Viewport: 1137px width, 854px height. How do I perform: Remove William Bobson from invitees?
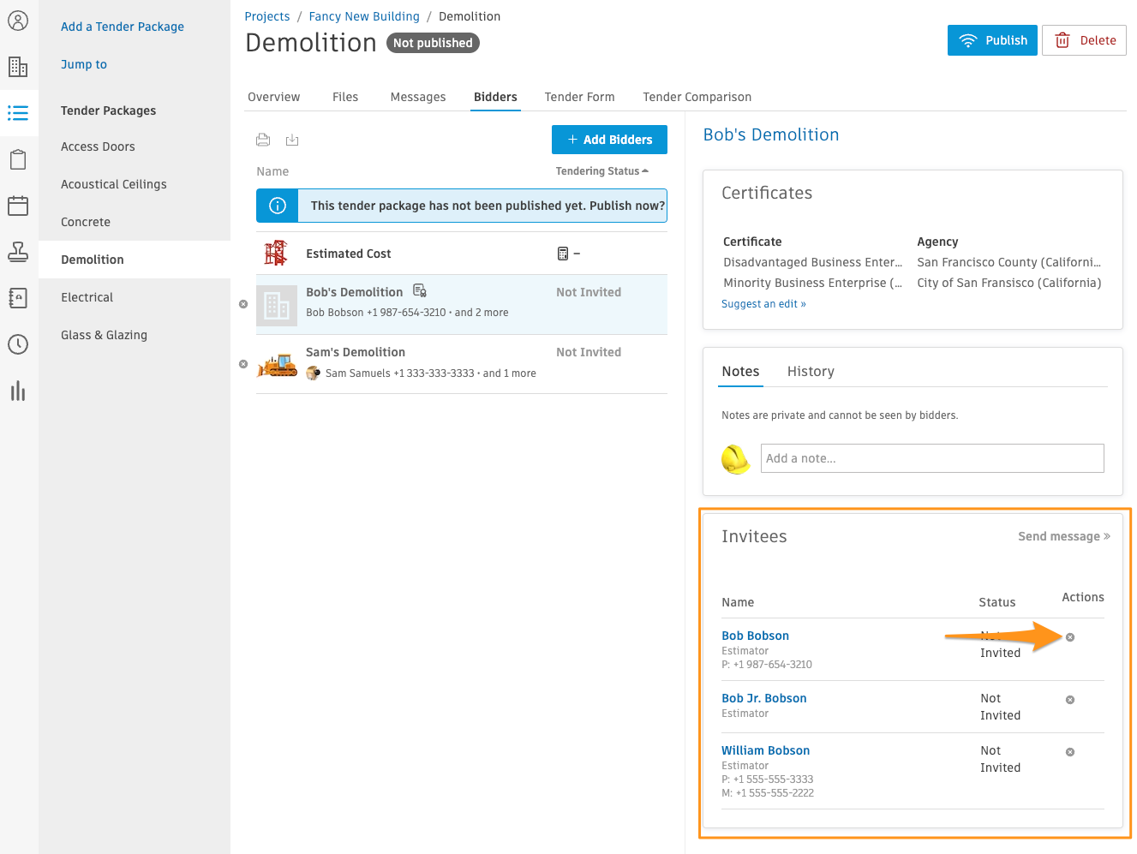(x=1069, y=751)
